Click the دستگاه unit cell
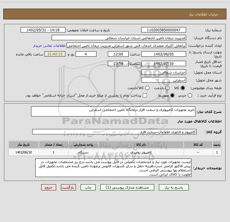Screen dimensions: 230x222 (83, 152)
